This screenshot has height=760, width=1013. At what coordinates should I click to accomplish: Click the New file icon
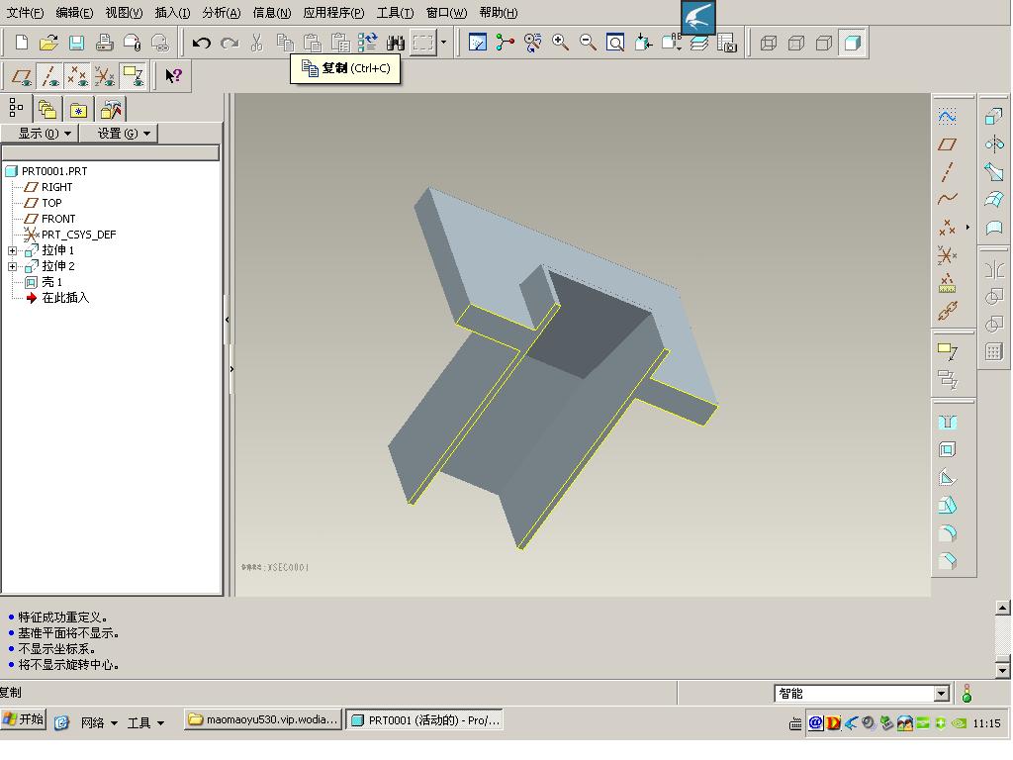coord(22,43)
